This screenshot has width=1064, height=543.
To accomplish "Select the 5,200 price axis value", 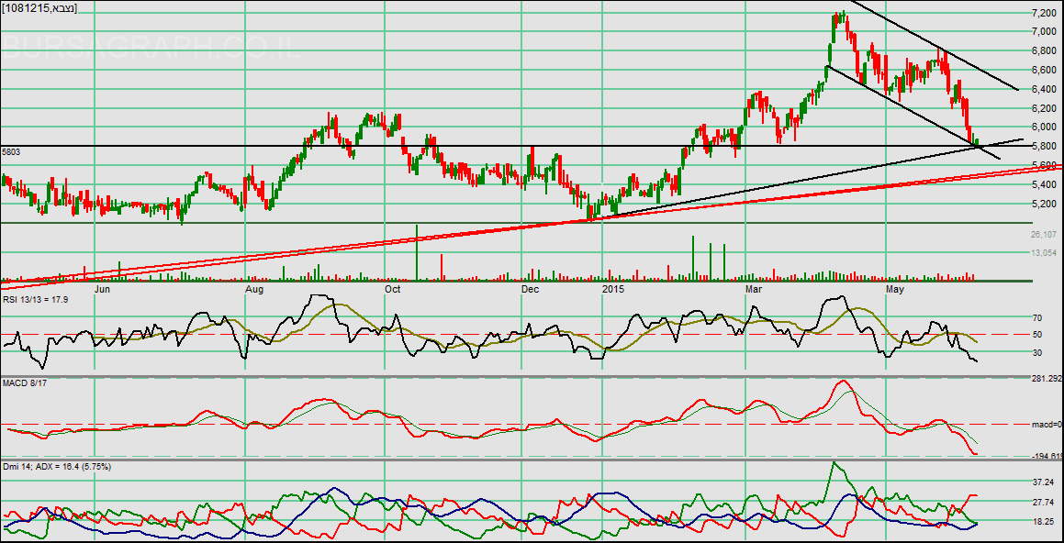I will click(x=1044, y=204).
